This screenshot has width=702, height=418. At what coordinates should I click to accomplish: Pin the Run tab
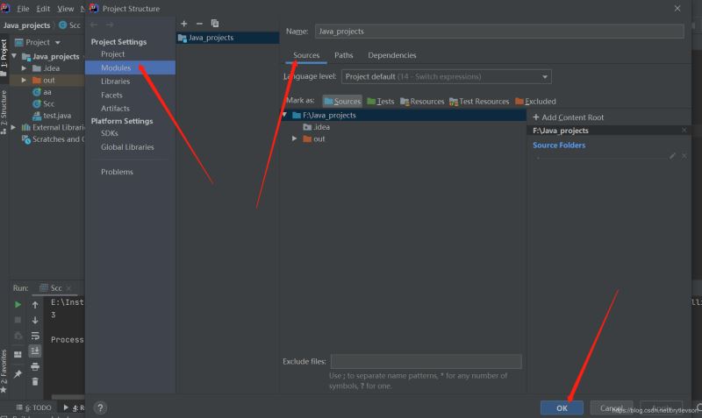(18, 373)
